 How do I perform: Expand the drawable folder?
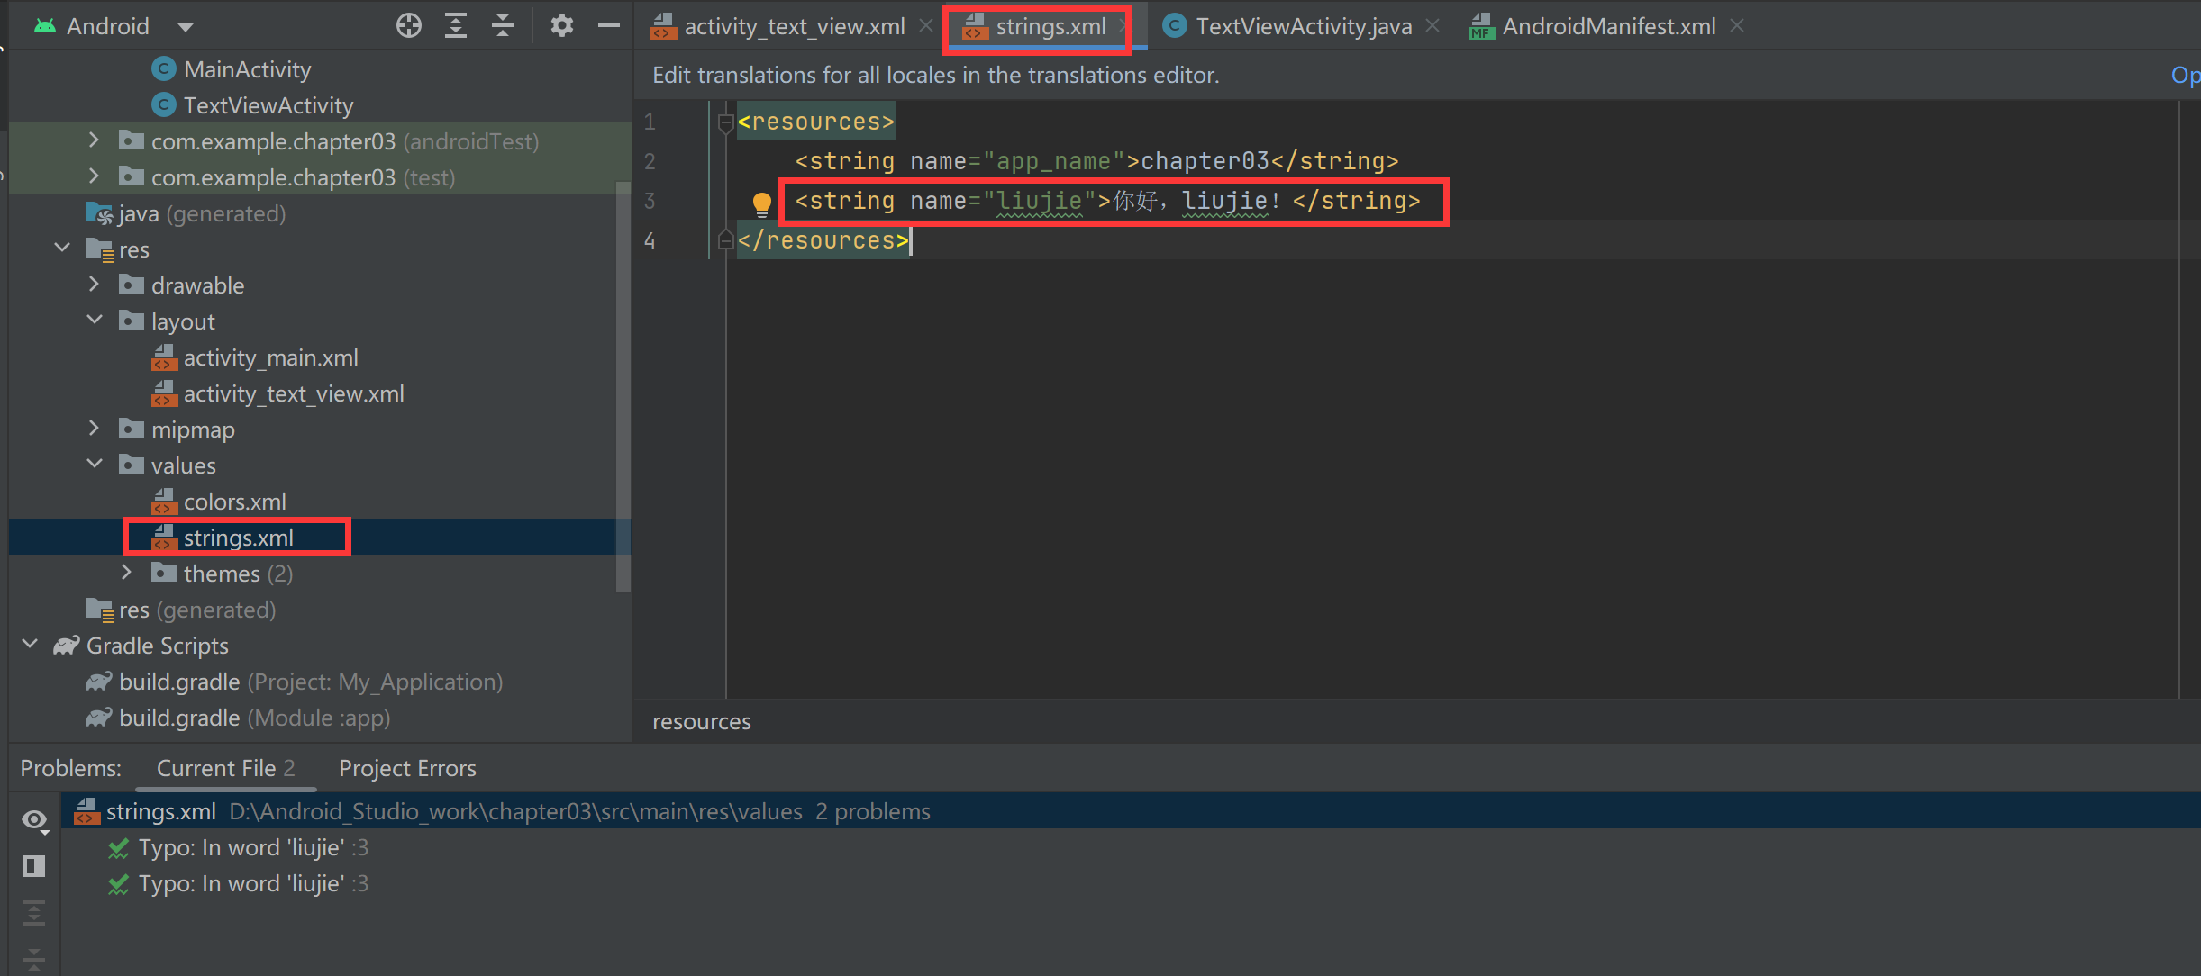(x=94, y=285)
